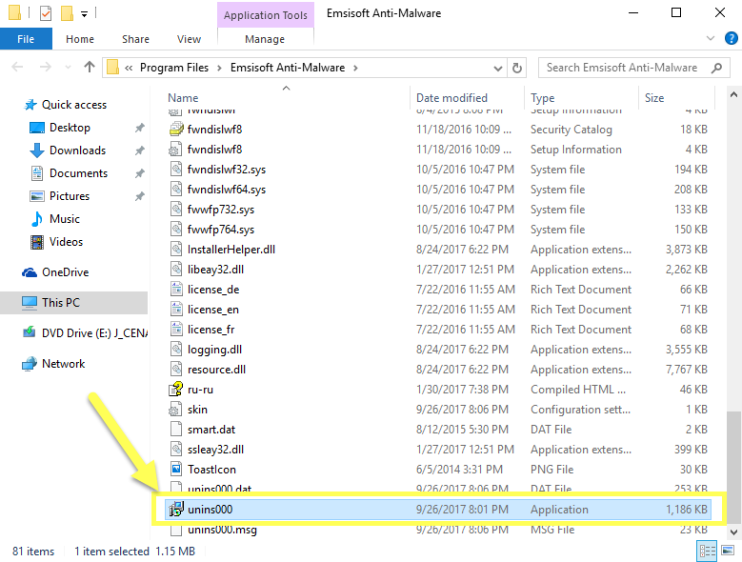The image size is (742, 562).
Task: Sort by the Name column header
Action: [x=183, y=98]
